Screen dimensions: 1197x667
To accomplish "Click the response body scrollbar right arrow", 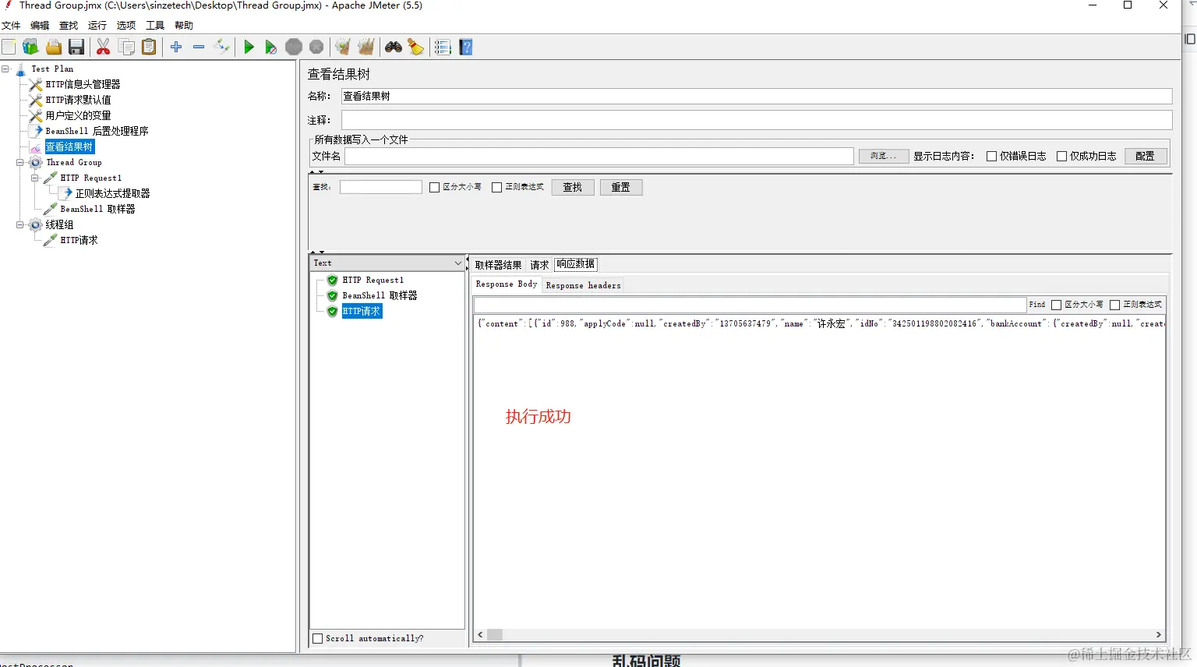I will [1159, 635].
